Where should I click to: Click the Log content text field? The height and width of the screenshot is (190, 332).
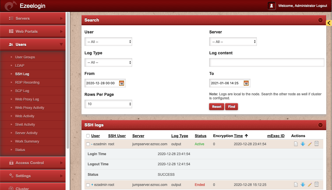point(266,62)
